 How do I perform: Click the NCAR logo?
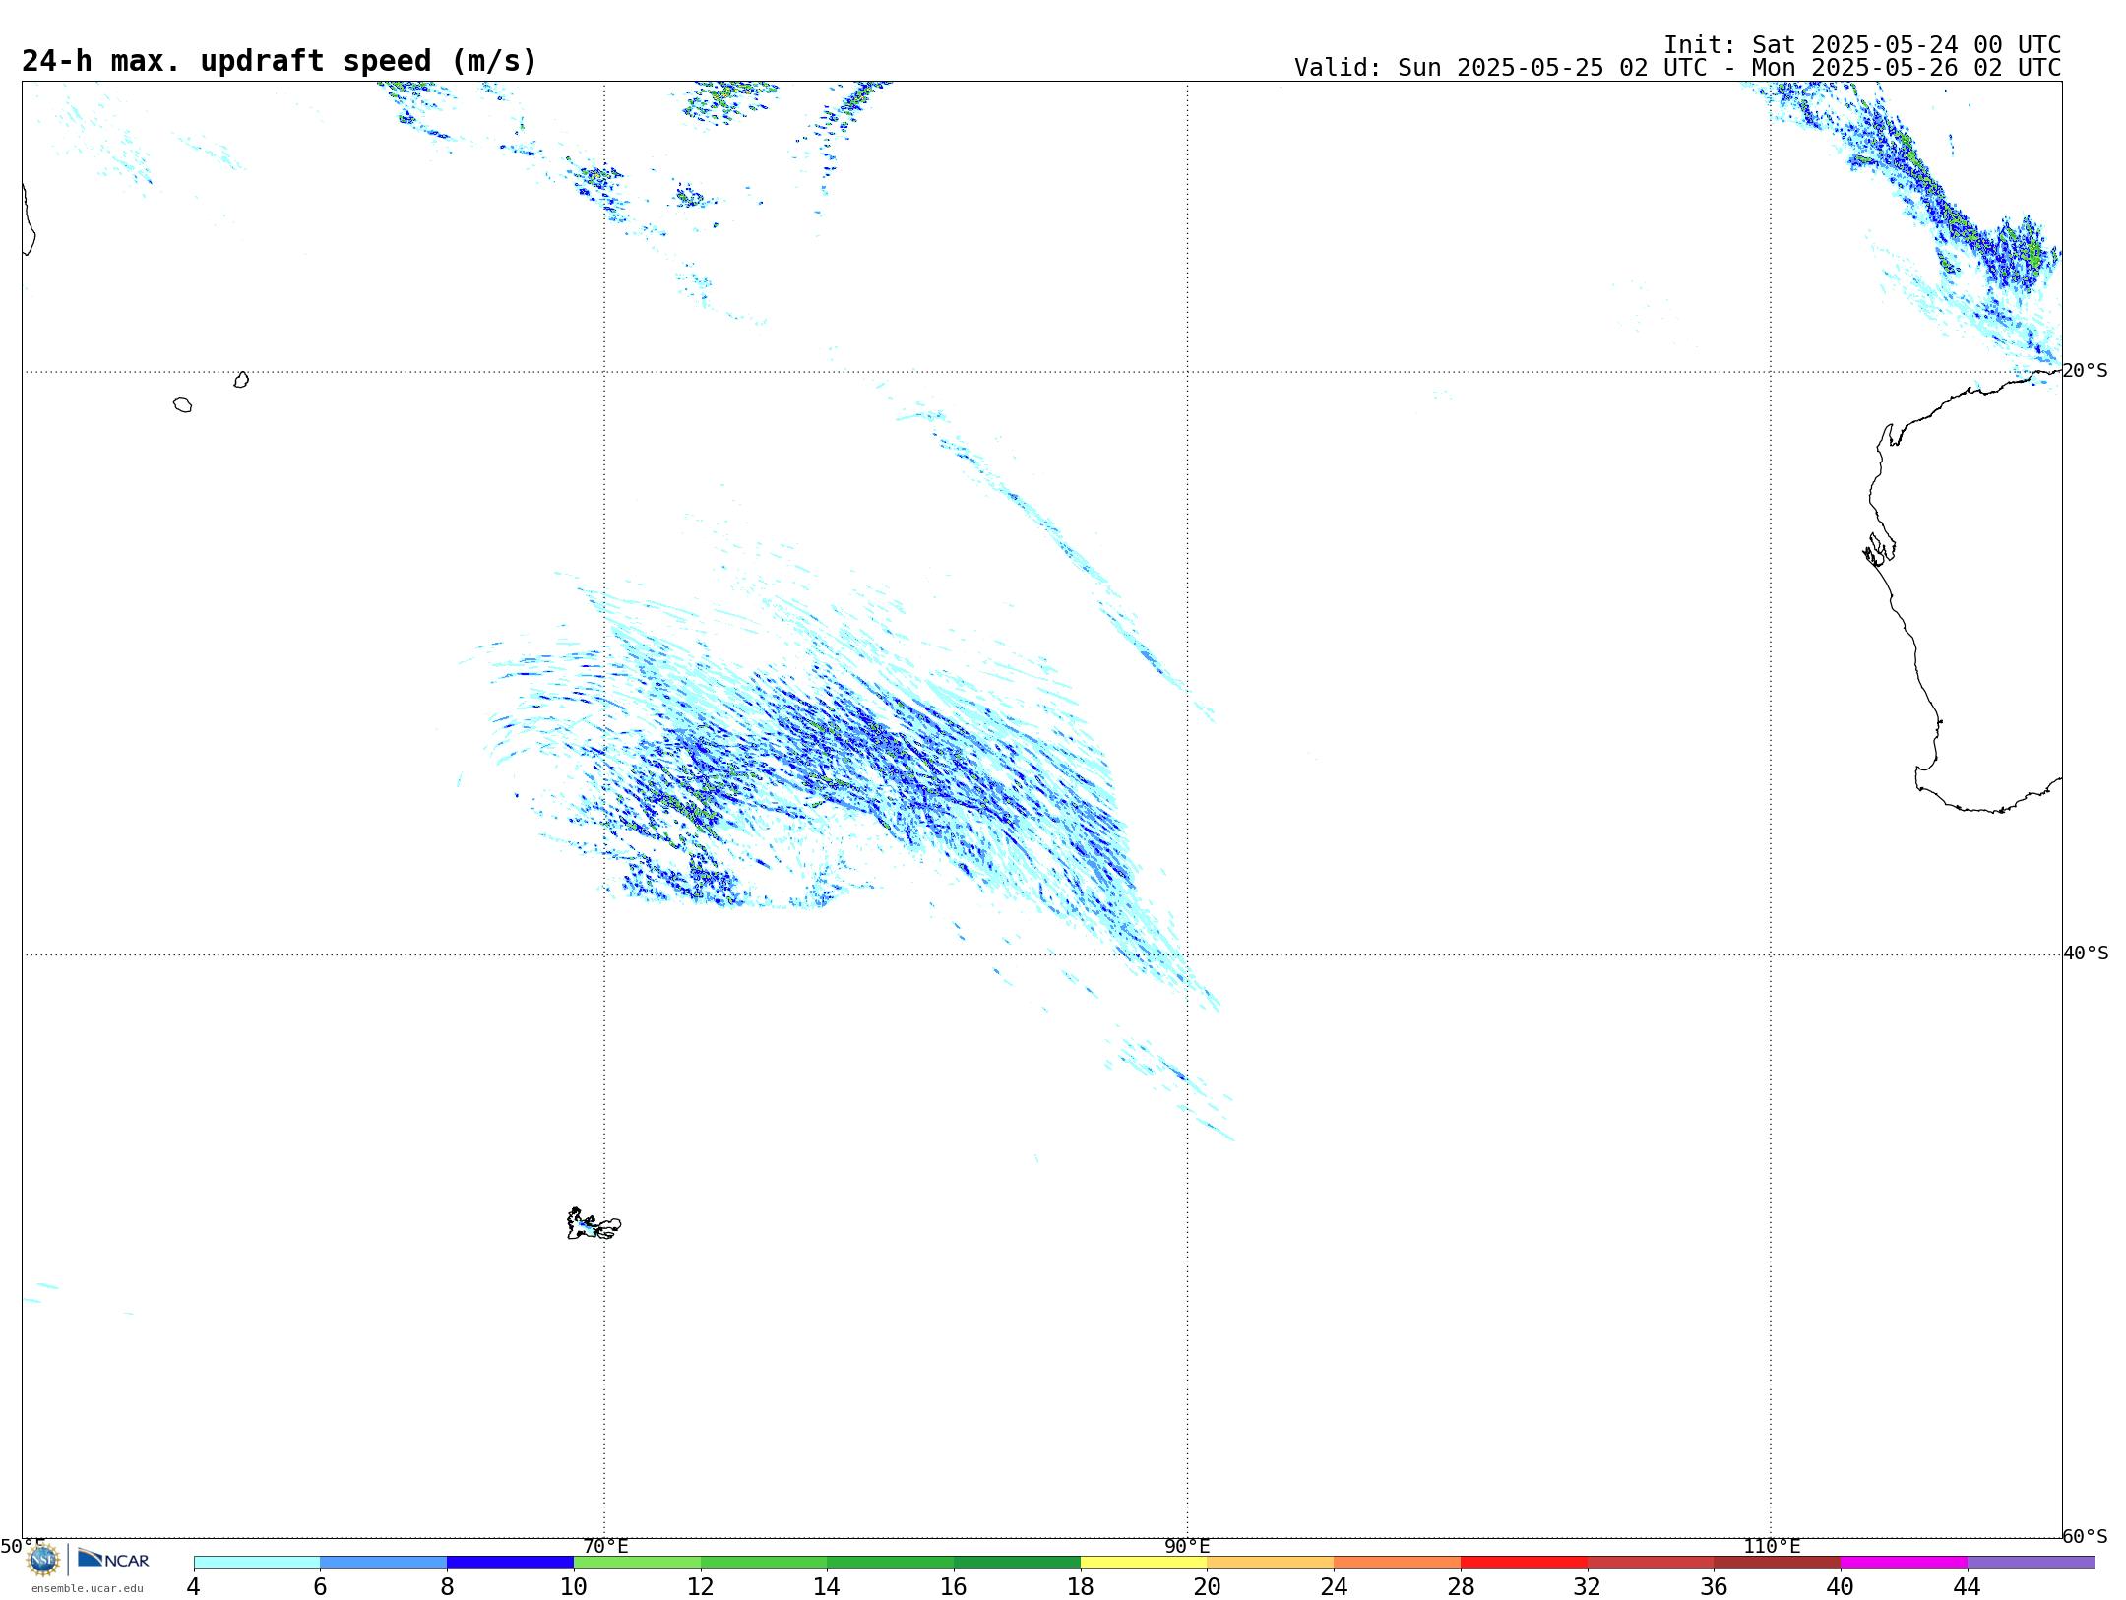coord(113,1559)
